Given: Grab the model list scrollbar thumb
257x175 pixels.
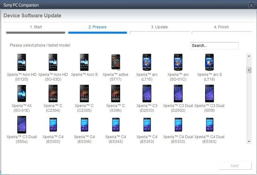Looking at the screenshot, I should pyautogui.click(x=249, y=70).
